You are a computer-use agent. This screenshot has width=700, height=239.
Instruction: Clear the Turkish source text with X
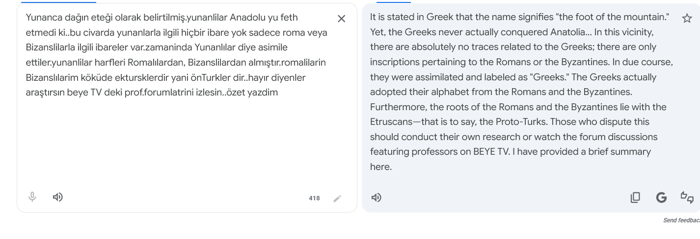[x=341, y=19]
